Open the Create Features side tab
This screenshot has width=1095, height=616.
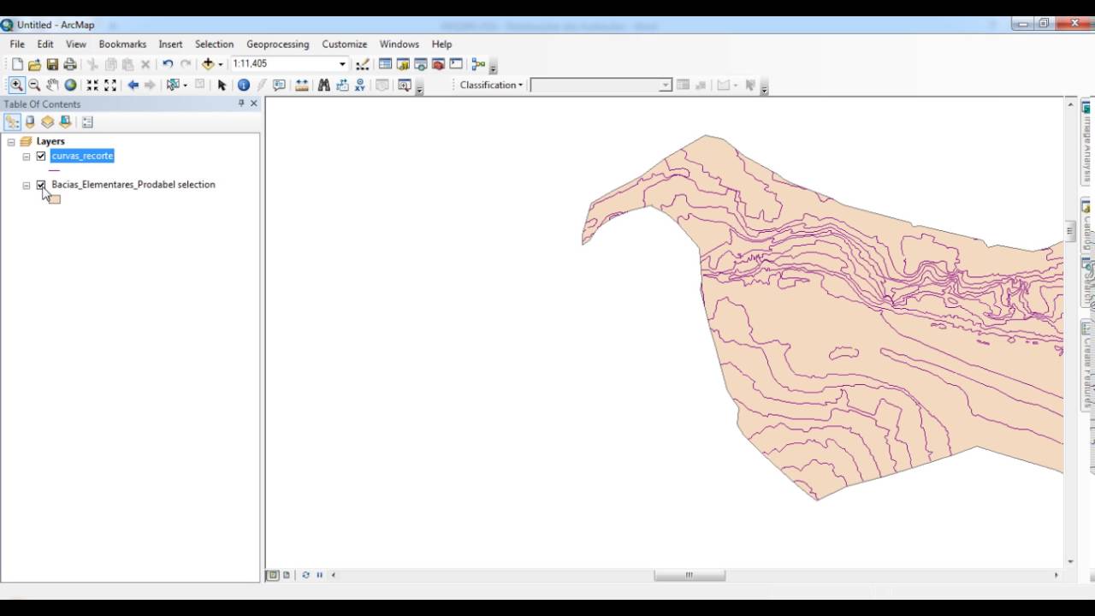point(1087,365)
